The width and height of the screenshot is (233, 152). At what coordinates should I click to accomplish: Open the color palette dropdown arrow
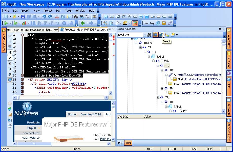point(130,23)
